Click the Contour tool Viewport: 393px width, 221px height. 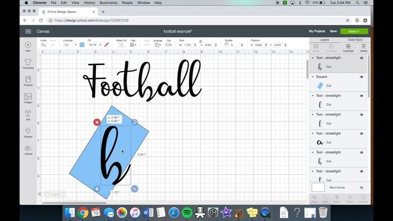(x=363, y=197)
